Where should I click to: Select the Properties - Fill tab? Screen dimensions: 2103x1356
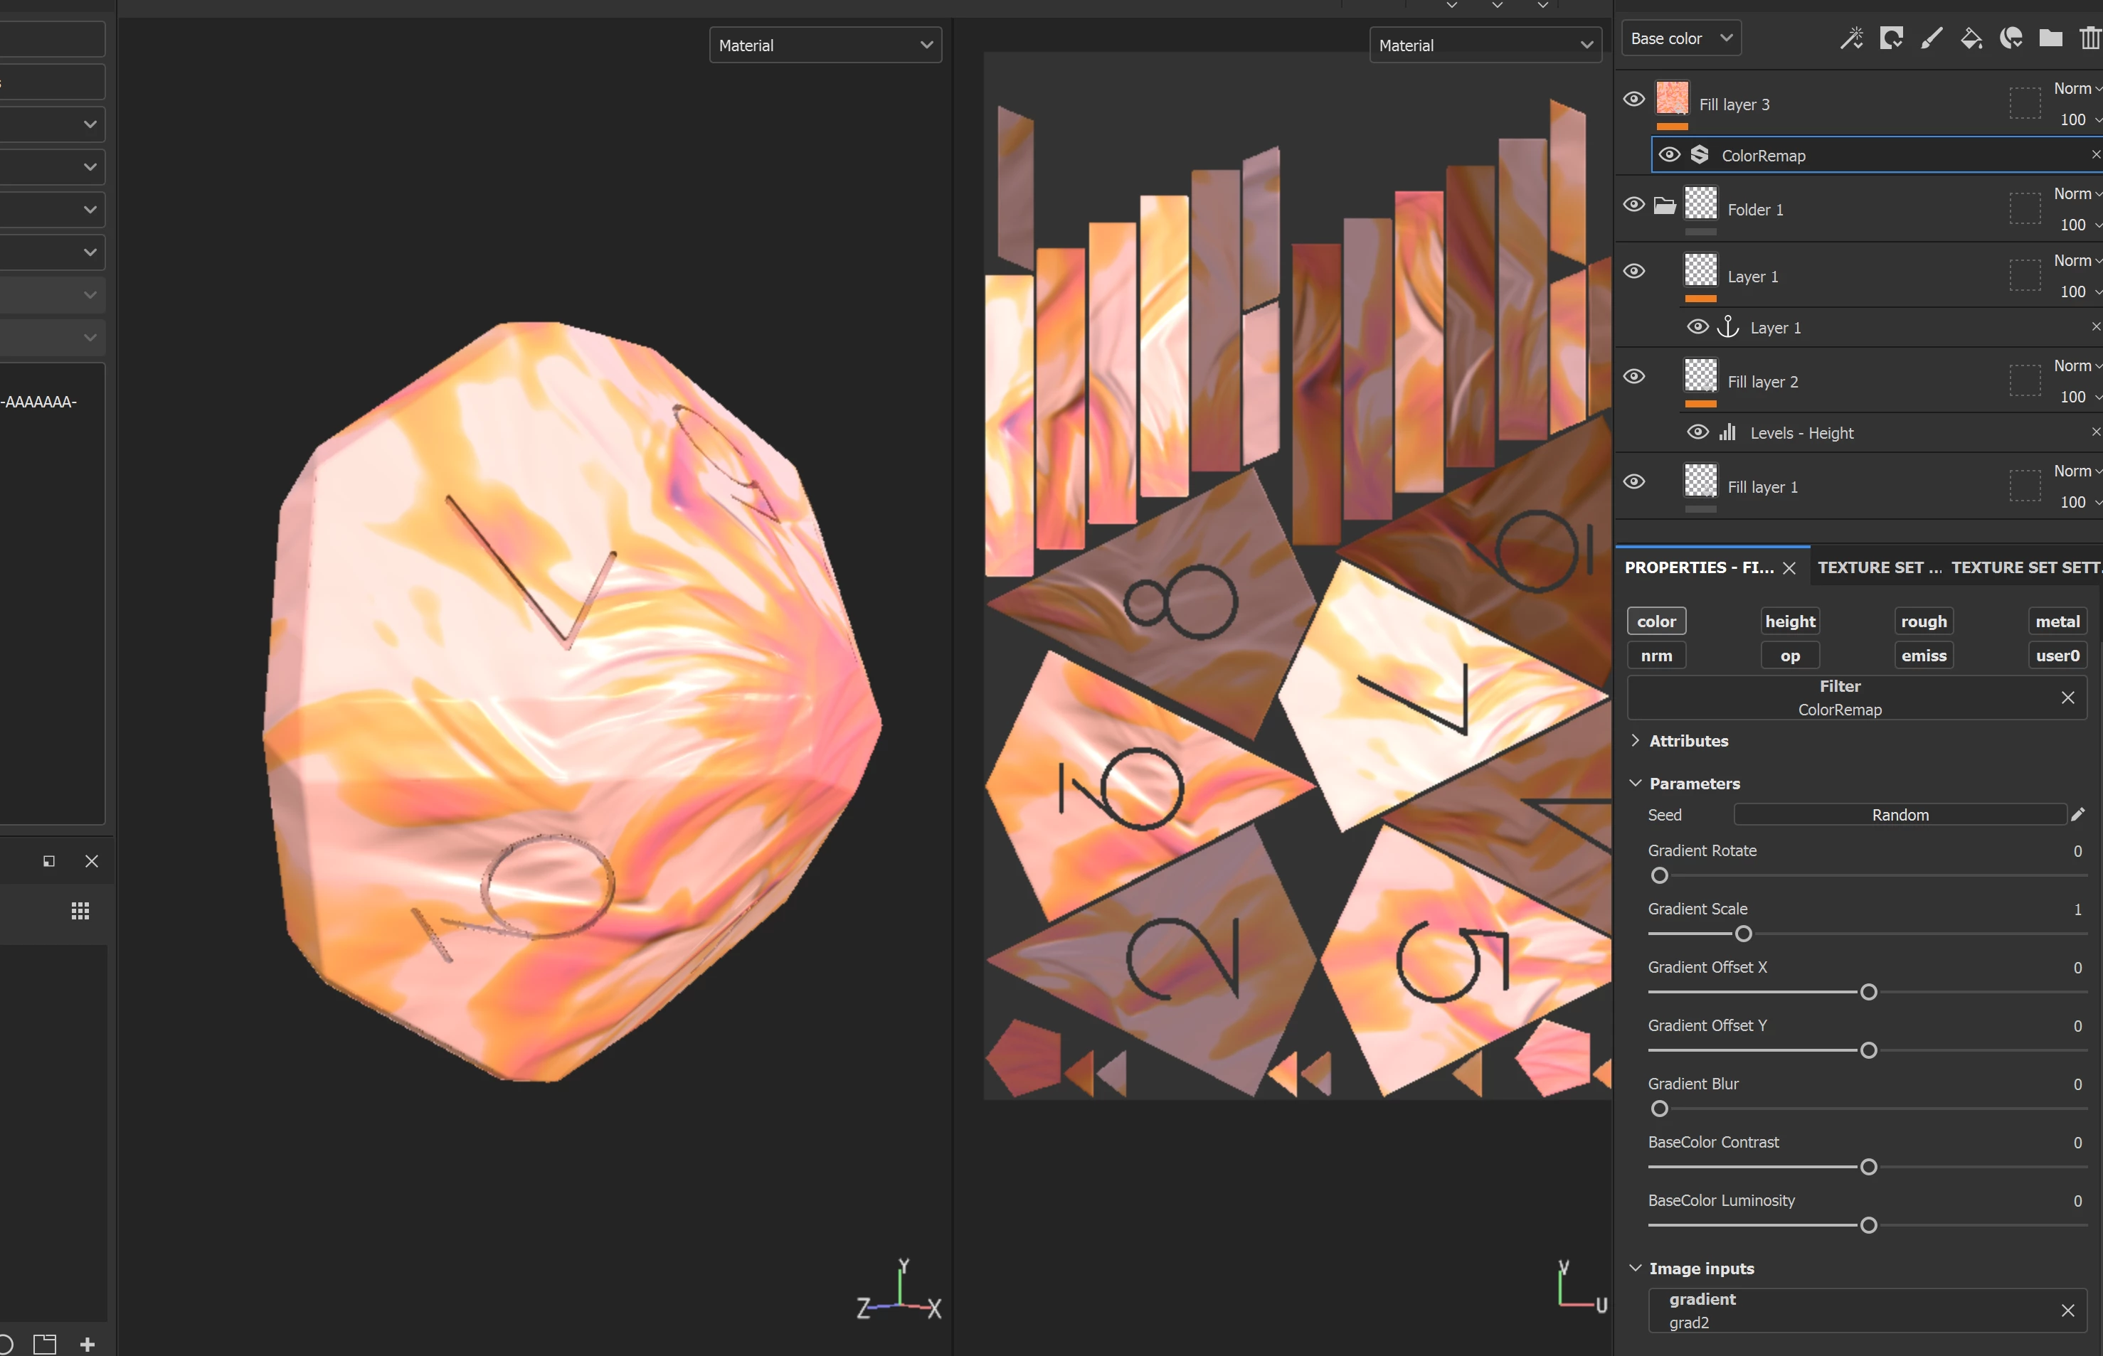click(1699, 568)
